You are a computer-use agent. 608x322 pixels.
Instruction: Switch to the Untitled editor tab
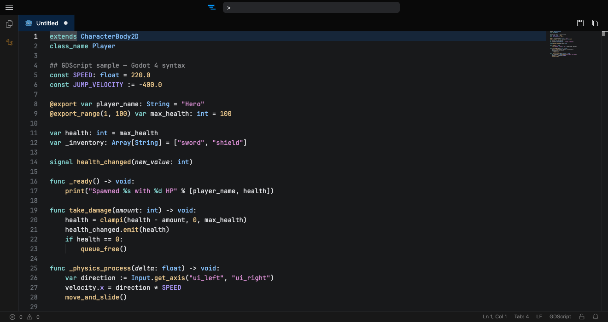(47, 23)
